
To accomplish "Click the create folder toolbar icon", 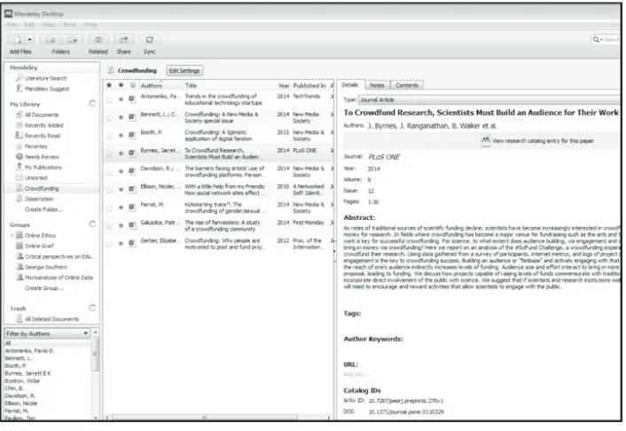I will (x=51, y=40).
